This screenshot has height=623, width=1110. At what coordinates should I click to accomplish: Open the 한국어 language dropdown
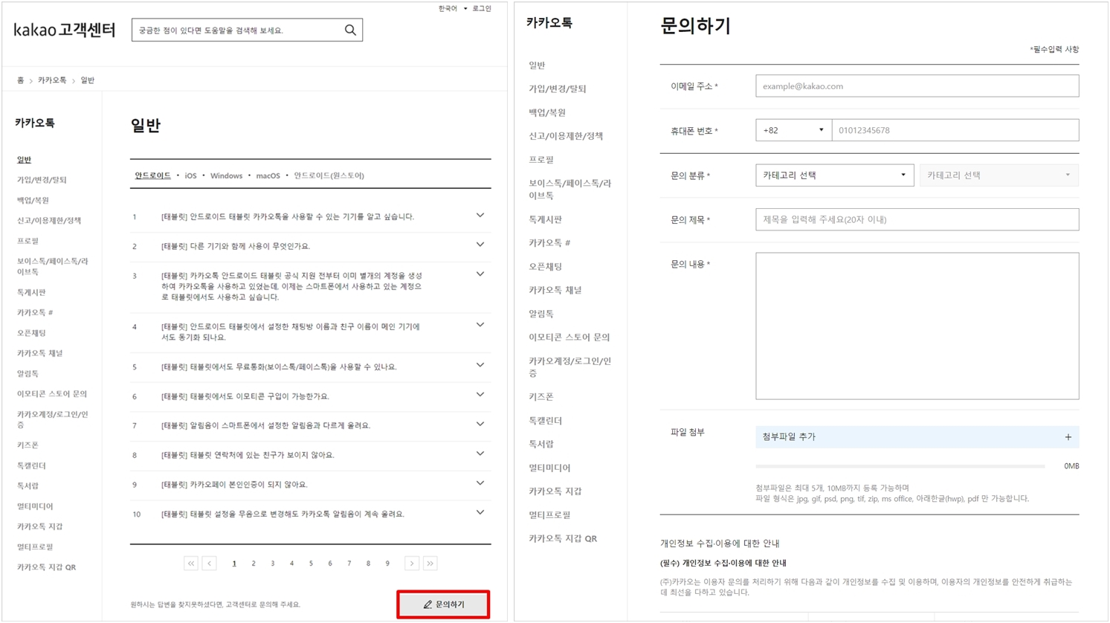point(452,9)
